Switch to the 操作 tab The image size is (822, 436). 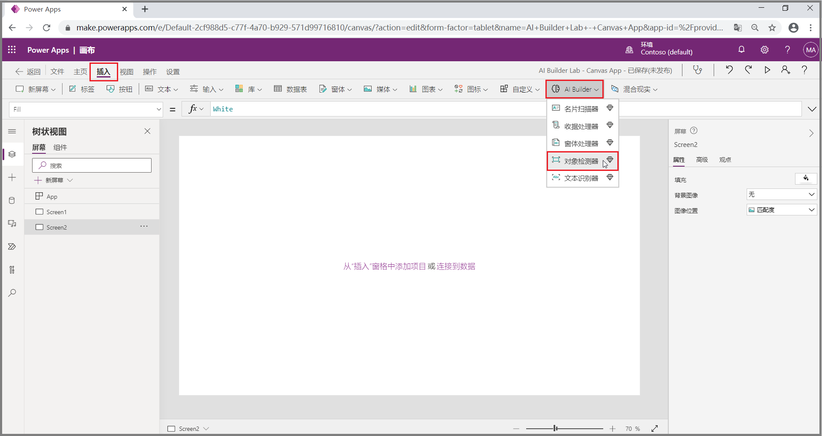pyautogui.click(x=150, y=72)
